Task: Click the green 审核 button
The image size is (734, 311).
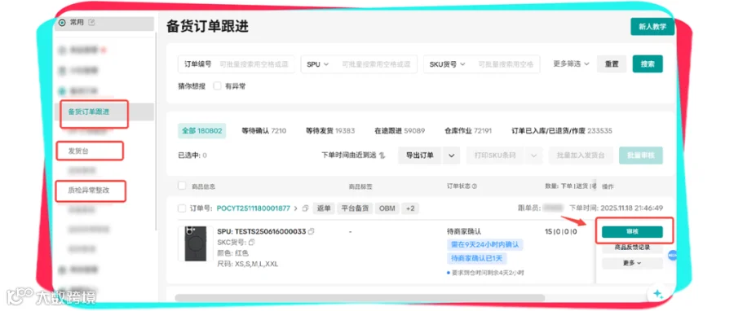Action: tap(632, 232)
